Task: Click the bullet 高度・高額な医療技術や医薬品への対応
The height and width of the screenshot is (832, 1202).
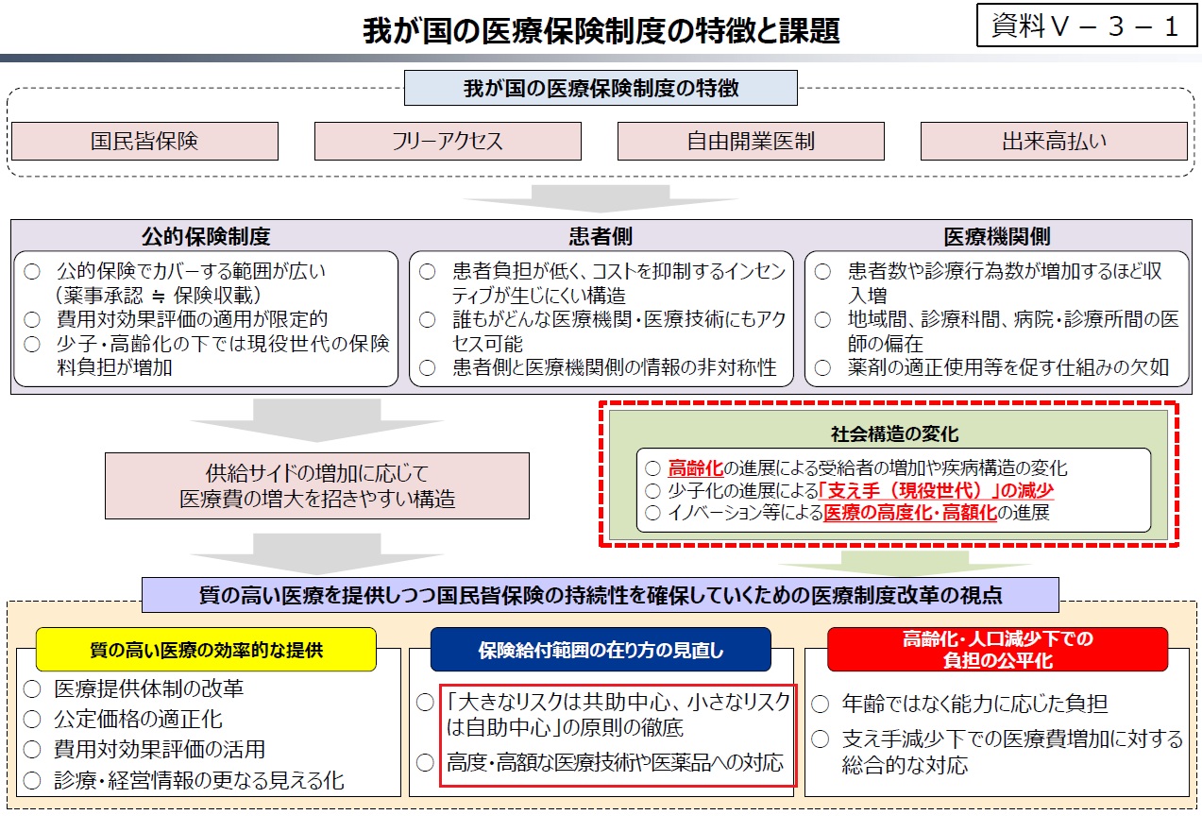Action: pos(615,762)
